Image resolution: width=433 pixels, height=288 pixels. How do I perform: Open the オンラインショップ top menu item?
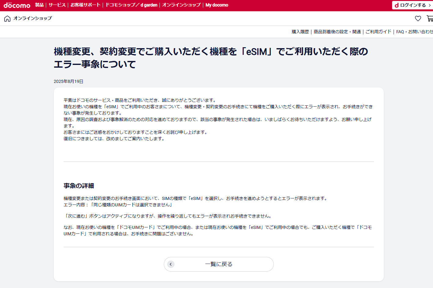(x=182, y=5)
